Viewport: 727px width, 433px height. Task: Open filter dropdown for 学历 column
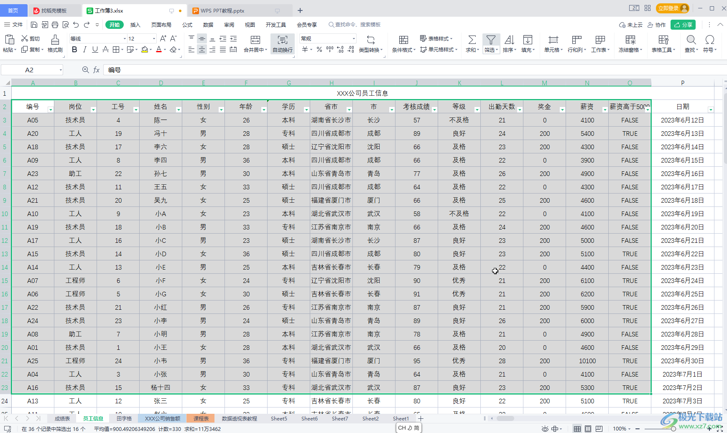click(x=306, y=110)
